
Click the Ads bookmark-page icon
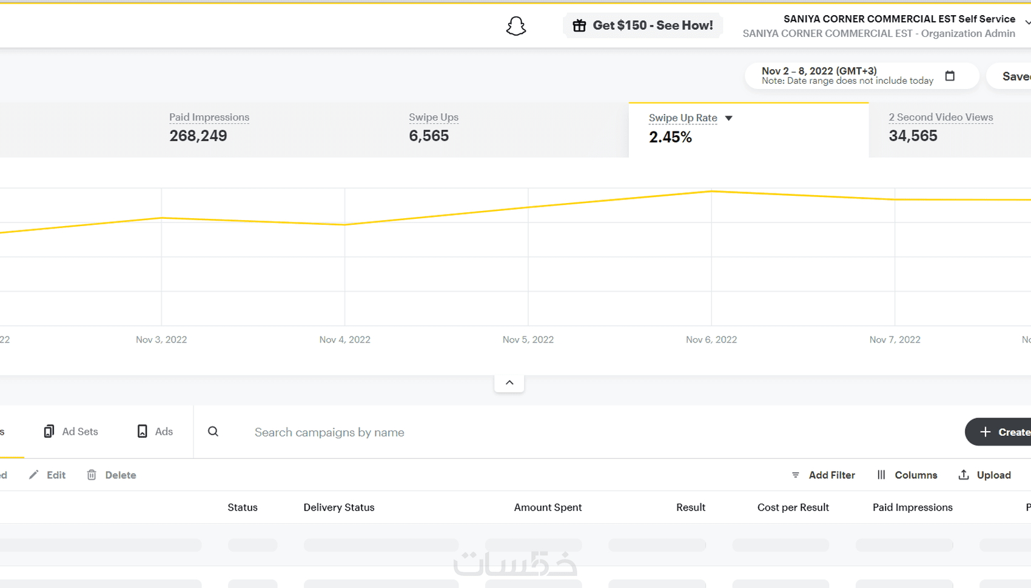142,431
